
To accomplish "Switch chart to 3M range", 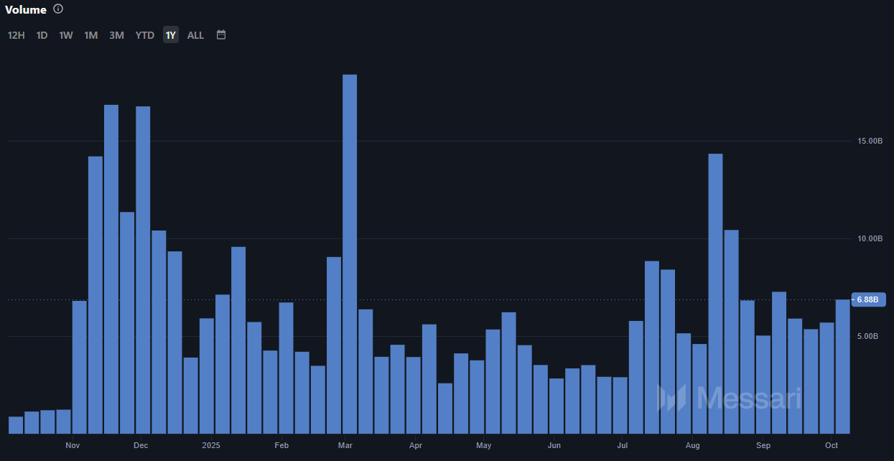I will [116, 35].
